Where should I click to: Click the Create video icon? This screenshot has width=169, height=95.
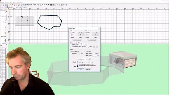pyautogui.click(x=53, y=5)
